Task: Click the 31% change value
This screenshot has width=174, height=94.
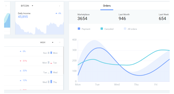Action: 25,61
